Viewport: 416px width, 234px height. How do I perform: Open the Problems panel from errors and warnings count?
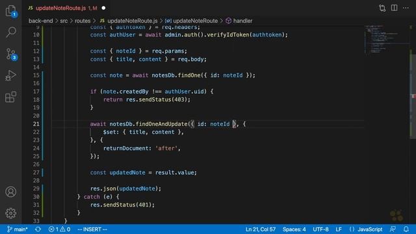(59, 229)
